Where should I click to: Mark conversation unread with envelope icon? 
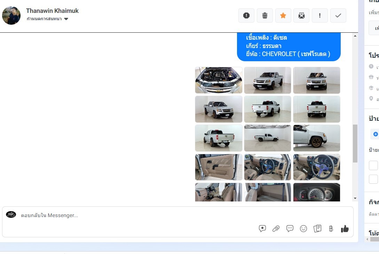[301, 16]
